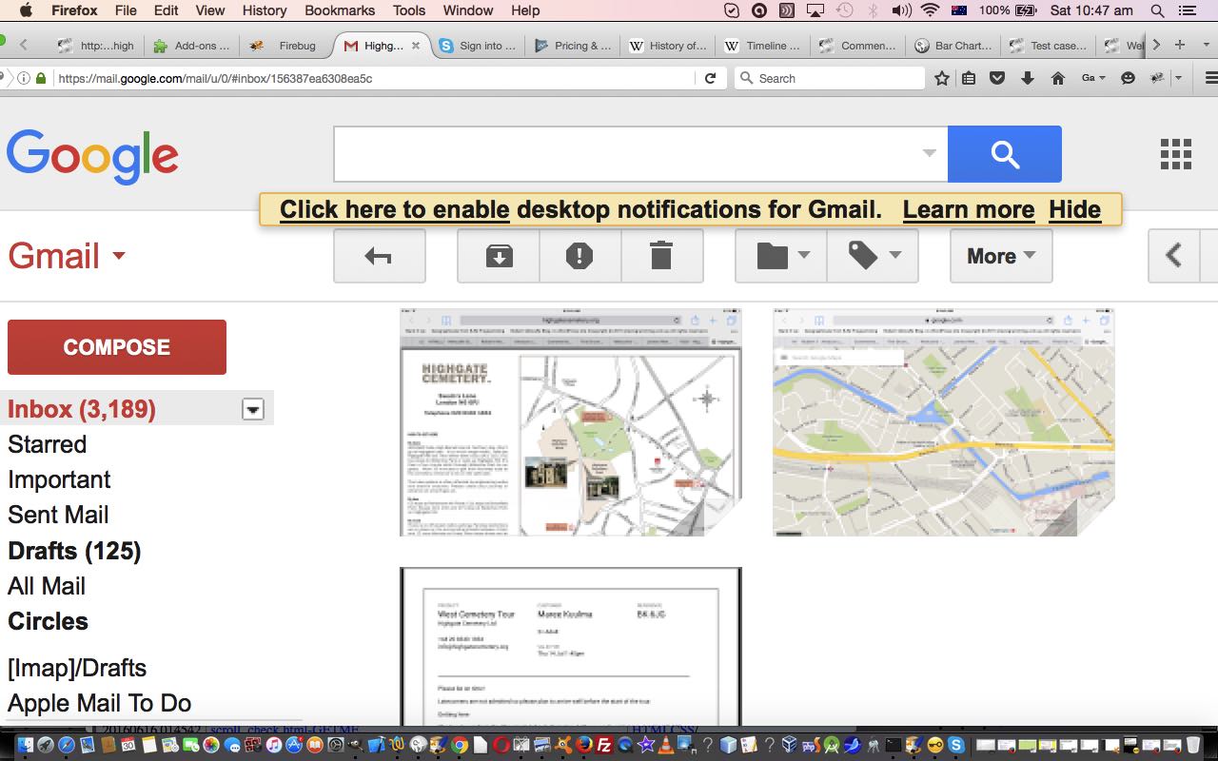The image size is (1218, 761).
Task: Archive the open email
Action: [x=499, y=256]
